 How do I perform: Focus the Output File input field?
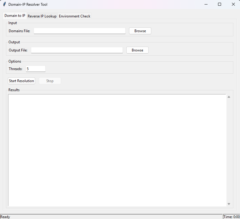[77, 50]
